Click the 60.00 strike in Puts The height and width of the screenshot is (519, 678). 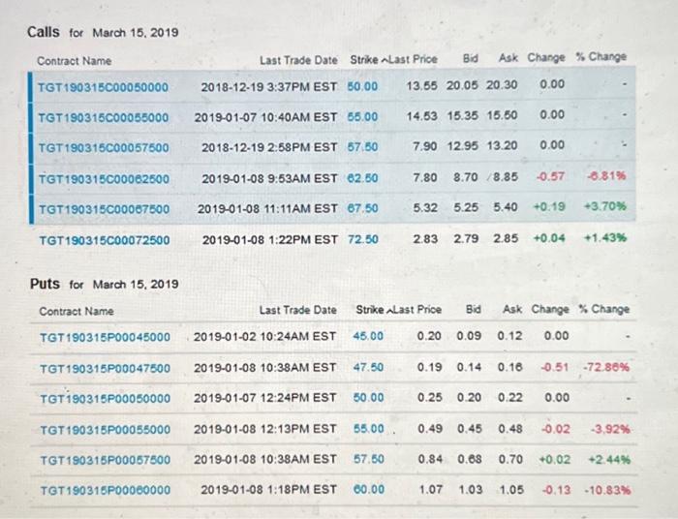click(369, 489)
